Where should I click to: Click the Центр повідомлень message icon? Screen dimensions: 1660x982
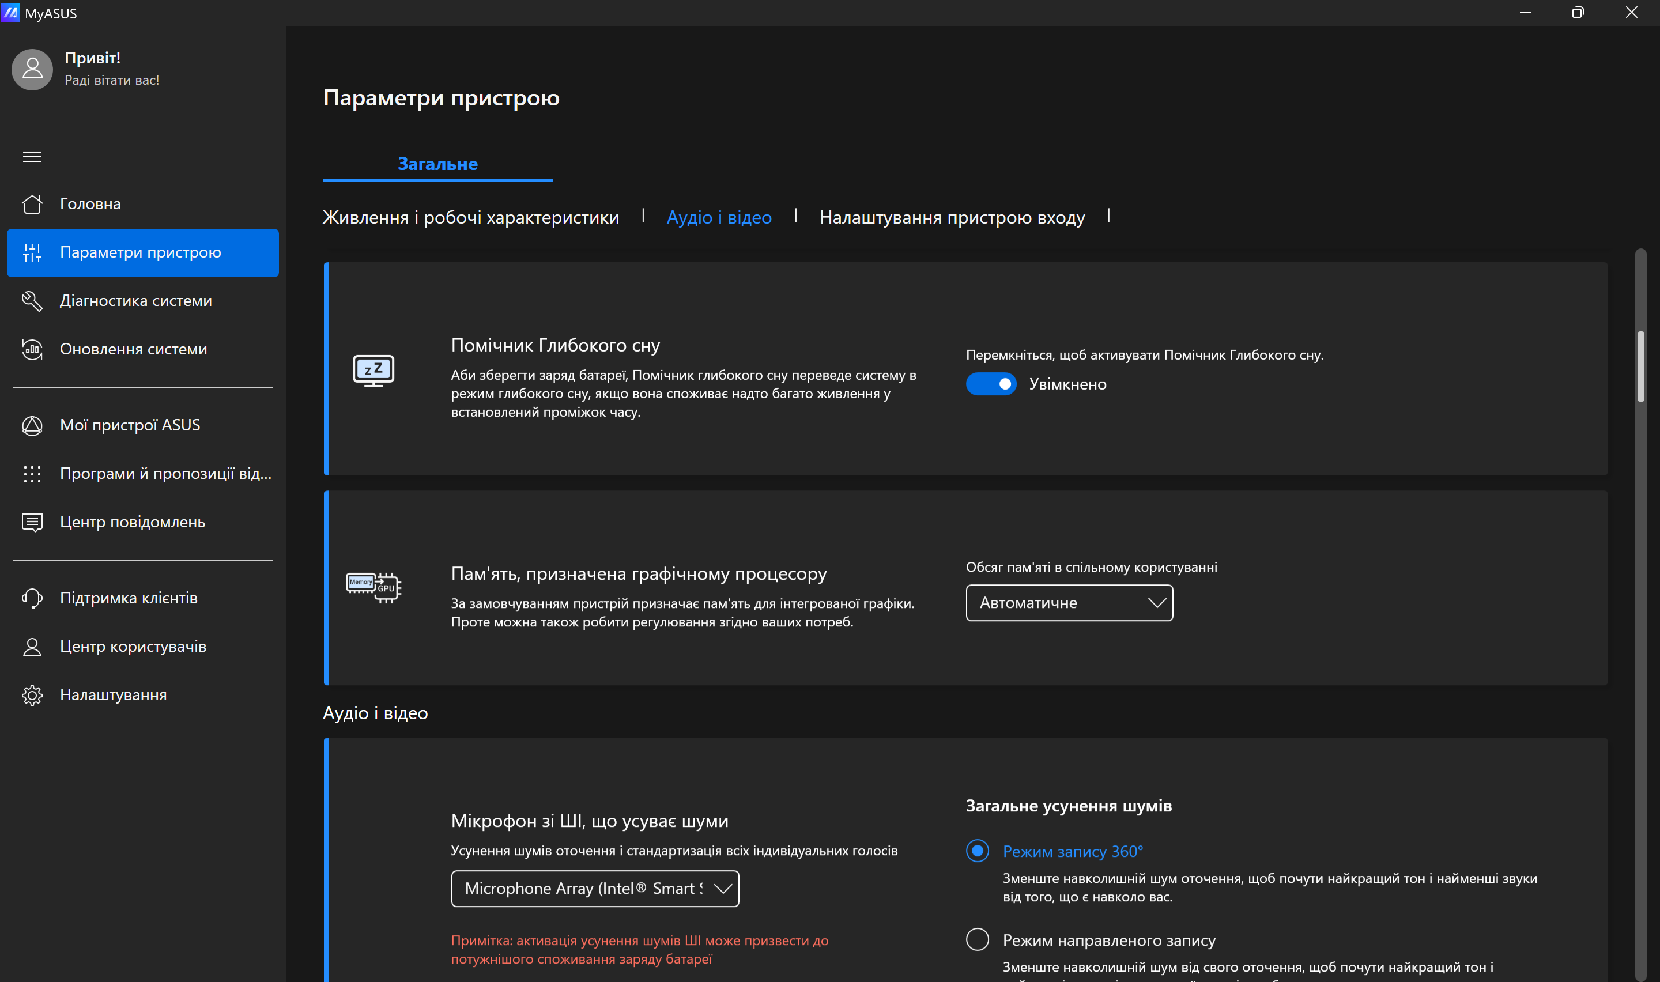tap(32, 522)
